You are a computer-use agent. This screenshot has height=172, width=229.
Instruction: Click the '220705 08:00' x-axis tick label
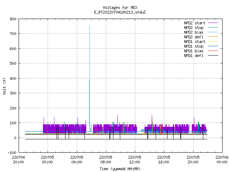(106, 160)
